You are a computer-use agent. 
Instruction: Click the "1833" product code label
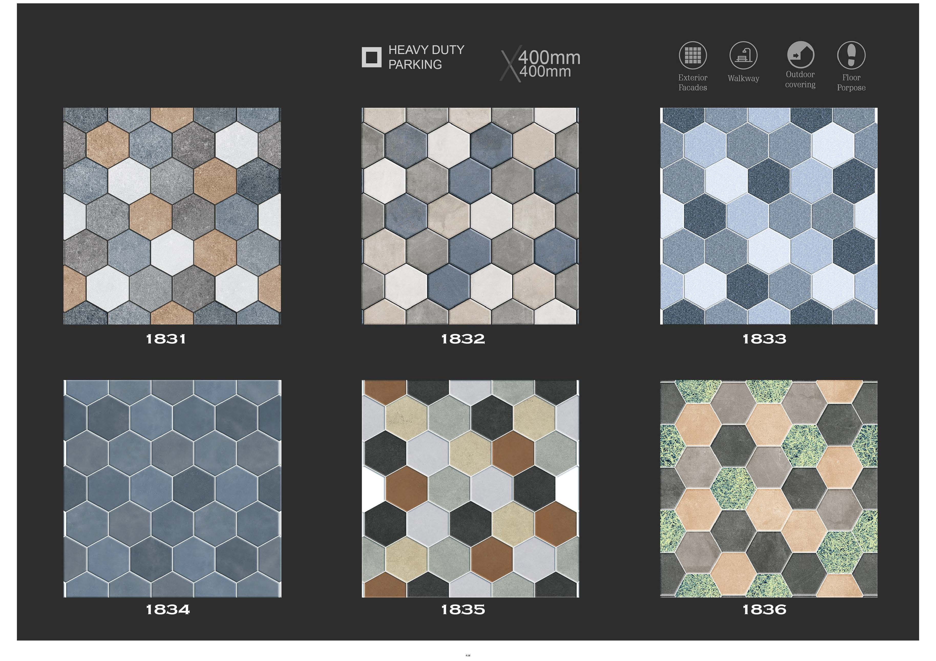pos(764,339)
